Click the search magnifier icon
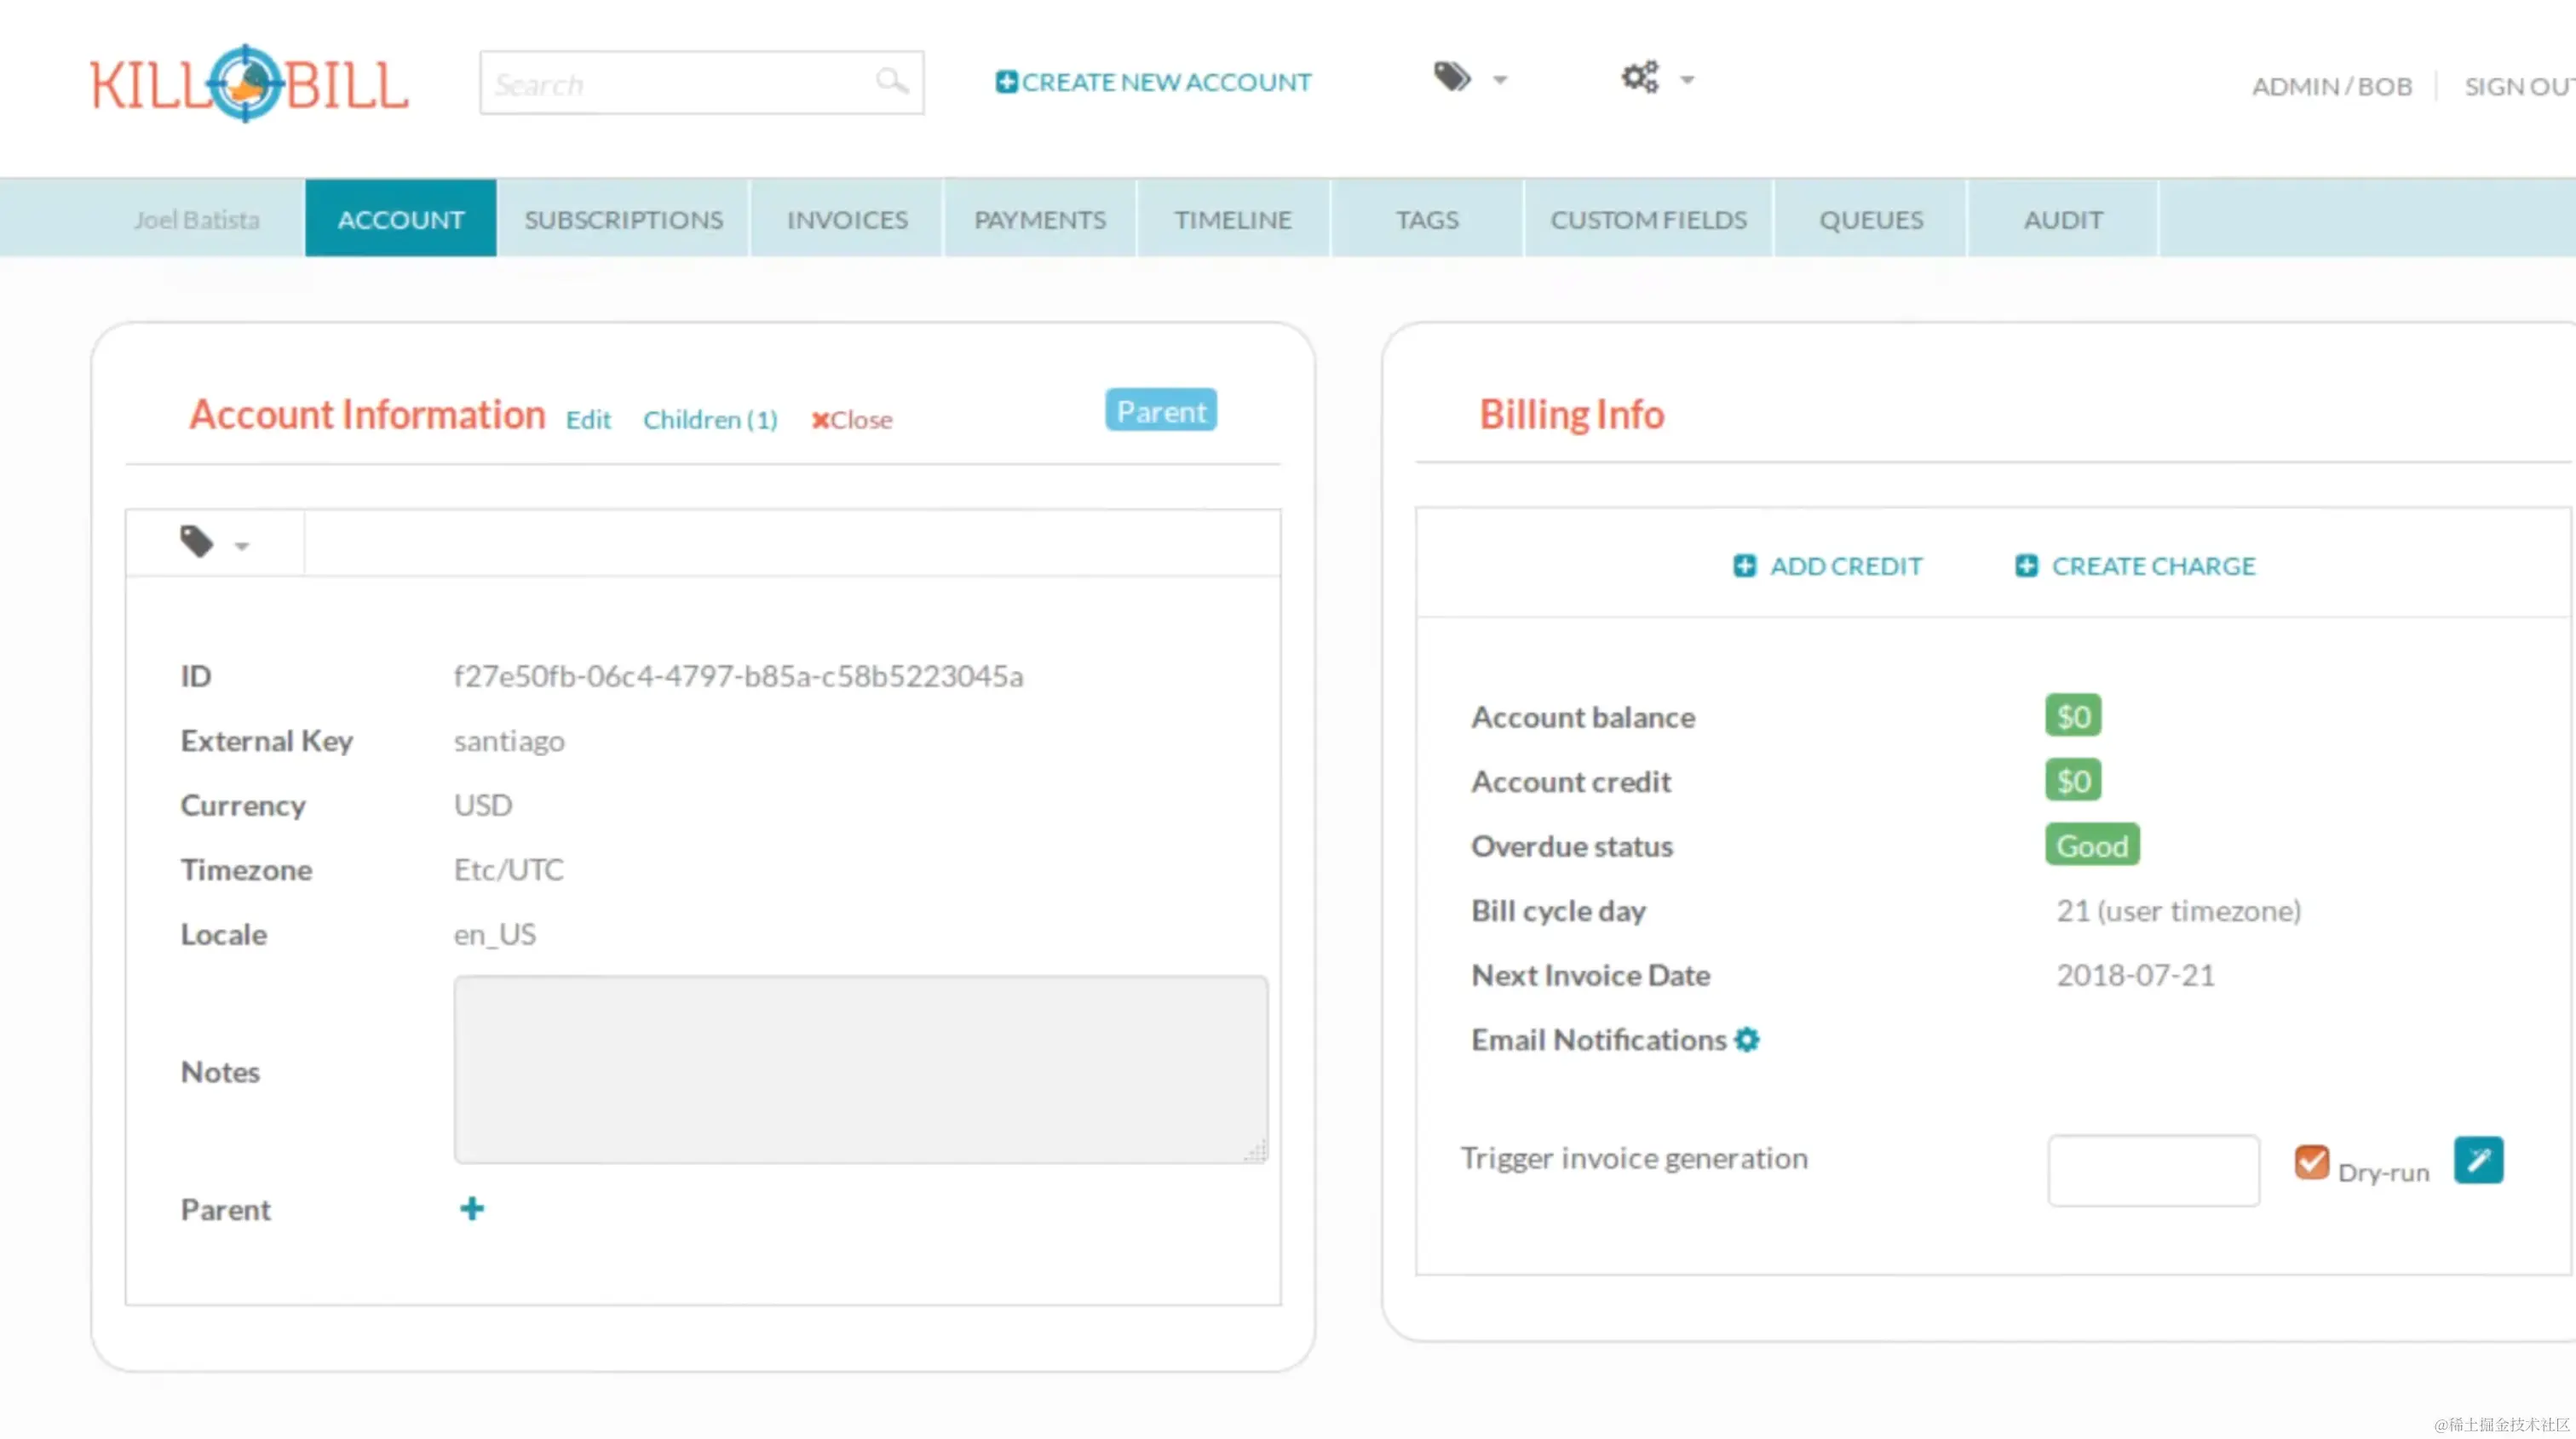 (891, 80)
